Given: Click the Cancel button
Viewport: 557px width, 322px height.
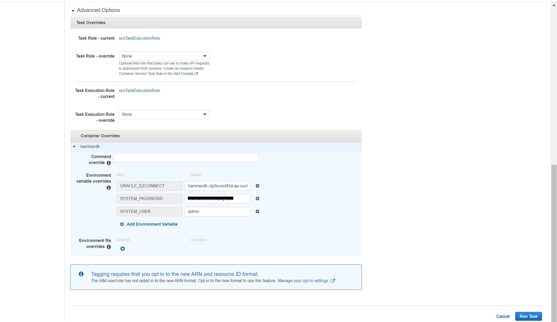Looking at the screenshot, I should pyautogui.click(x=503, y=316).
